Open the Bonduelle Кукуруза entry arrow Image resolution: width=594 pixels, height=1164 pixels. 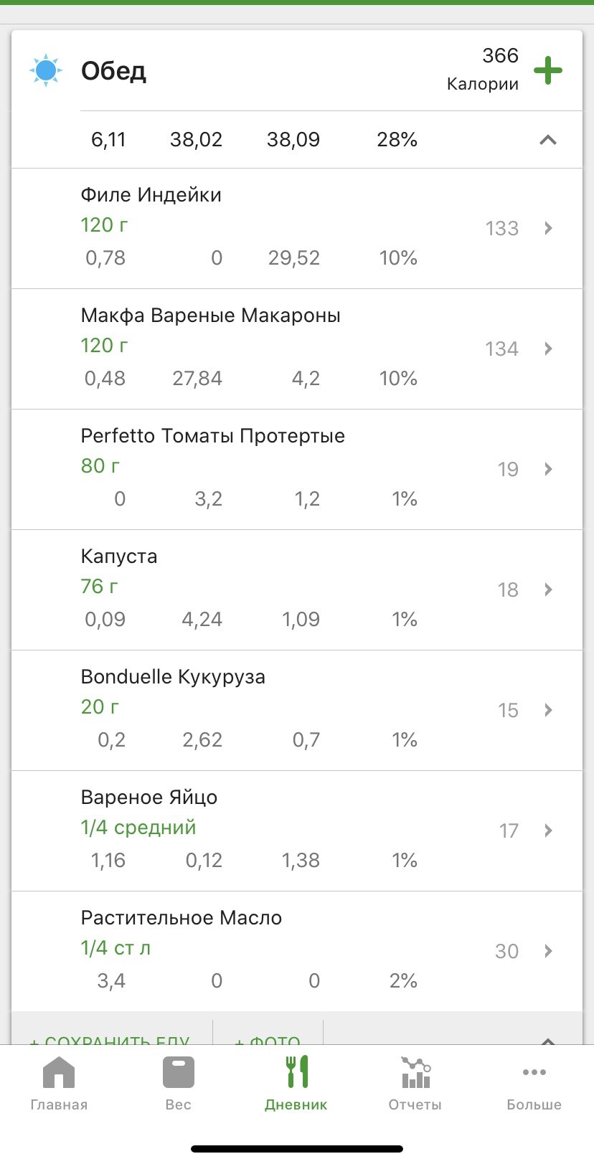[548, 710]
